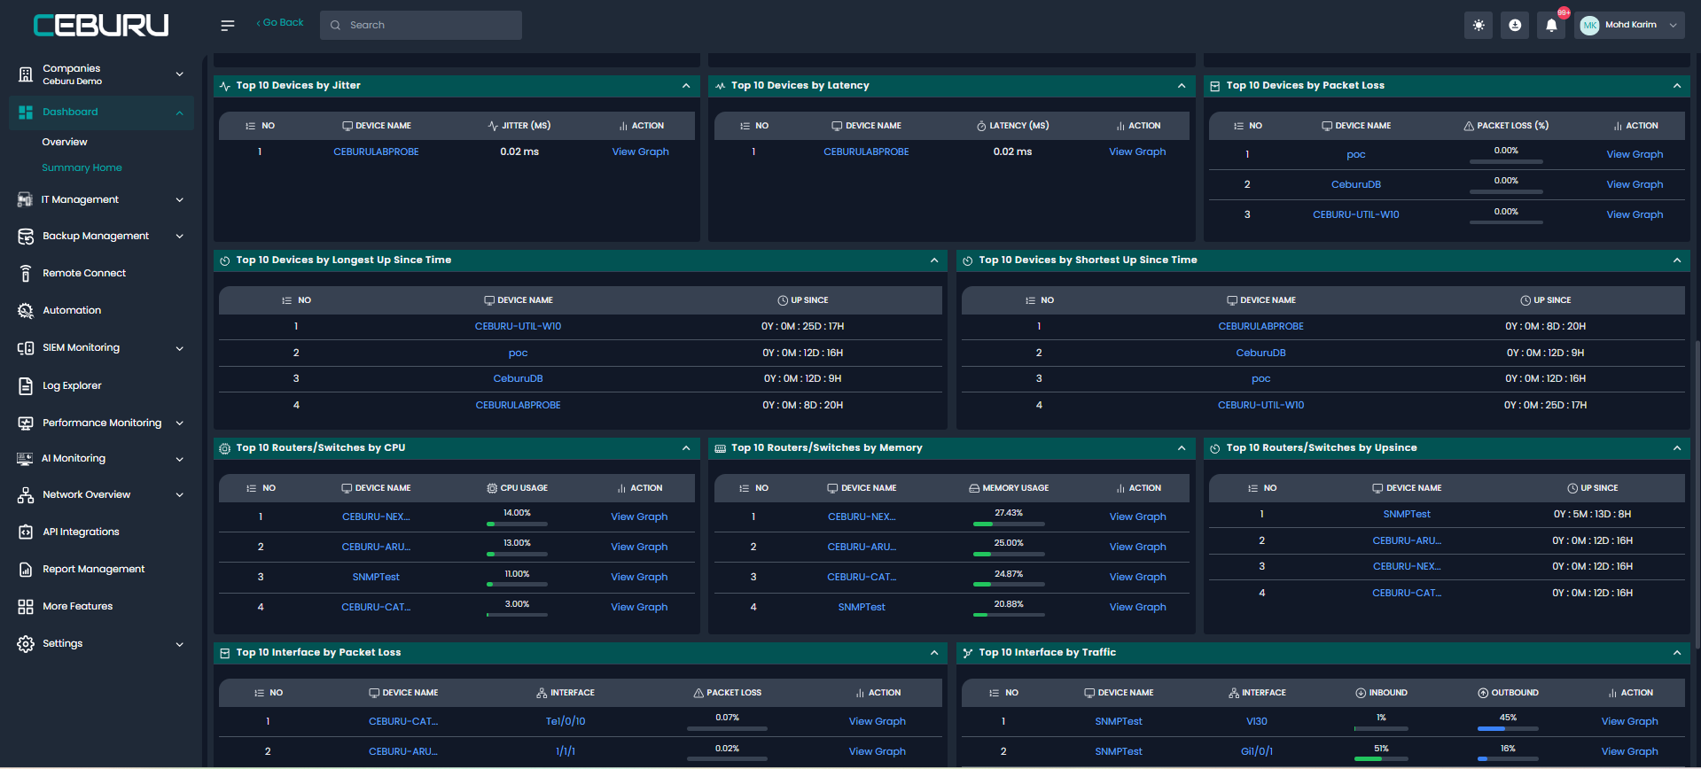
Task: View Graph for CeburuDB packet loss
Action: point(1635,184)
